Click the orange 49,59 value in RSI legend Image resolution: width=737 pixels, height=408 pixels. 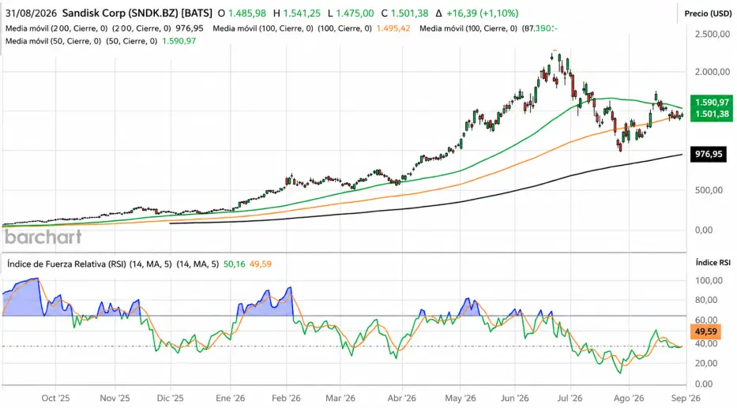click(x=261, y=264)
